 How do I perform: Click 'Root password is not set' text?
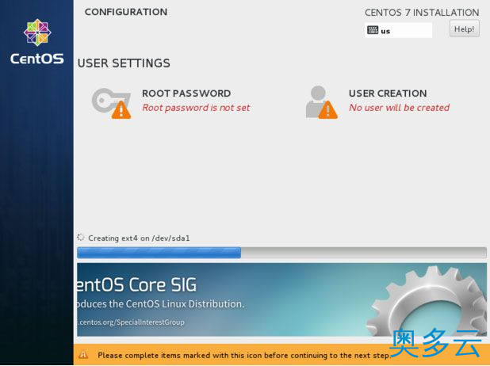196,108
